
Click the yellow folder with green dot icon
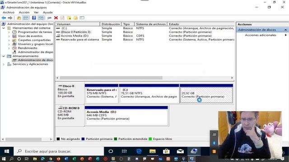pos(69,18)
